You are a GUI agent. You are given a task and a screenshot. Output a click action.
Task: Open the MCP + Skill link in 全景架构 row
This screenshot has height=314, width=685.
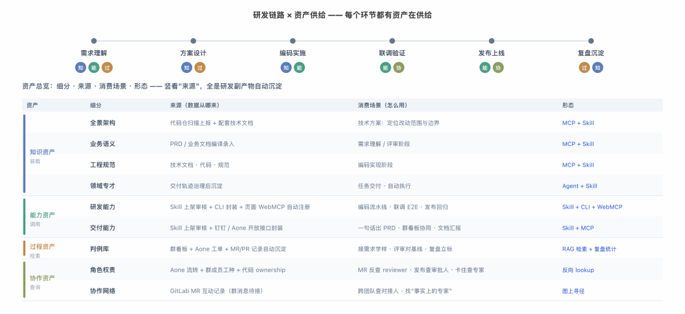point(578,123)
